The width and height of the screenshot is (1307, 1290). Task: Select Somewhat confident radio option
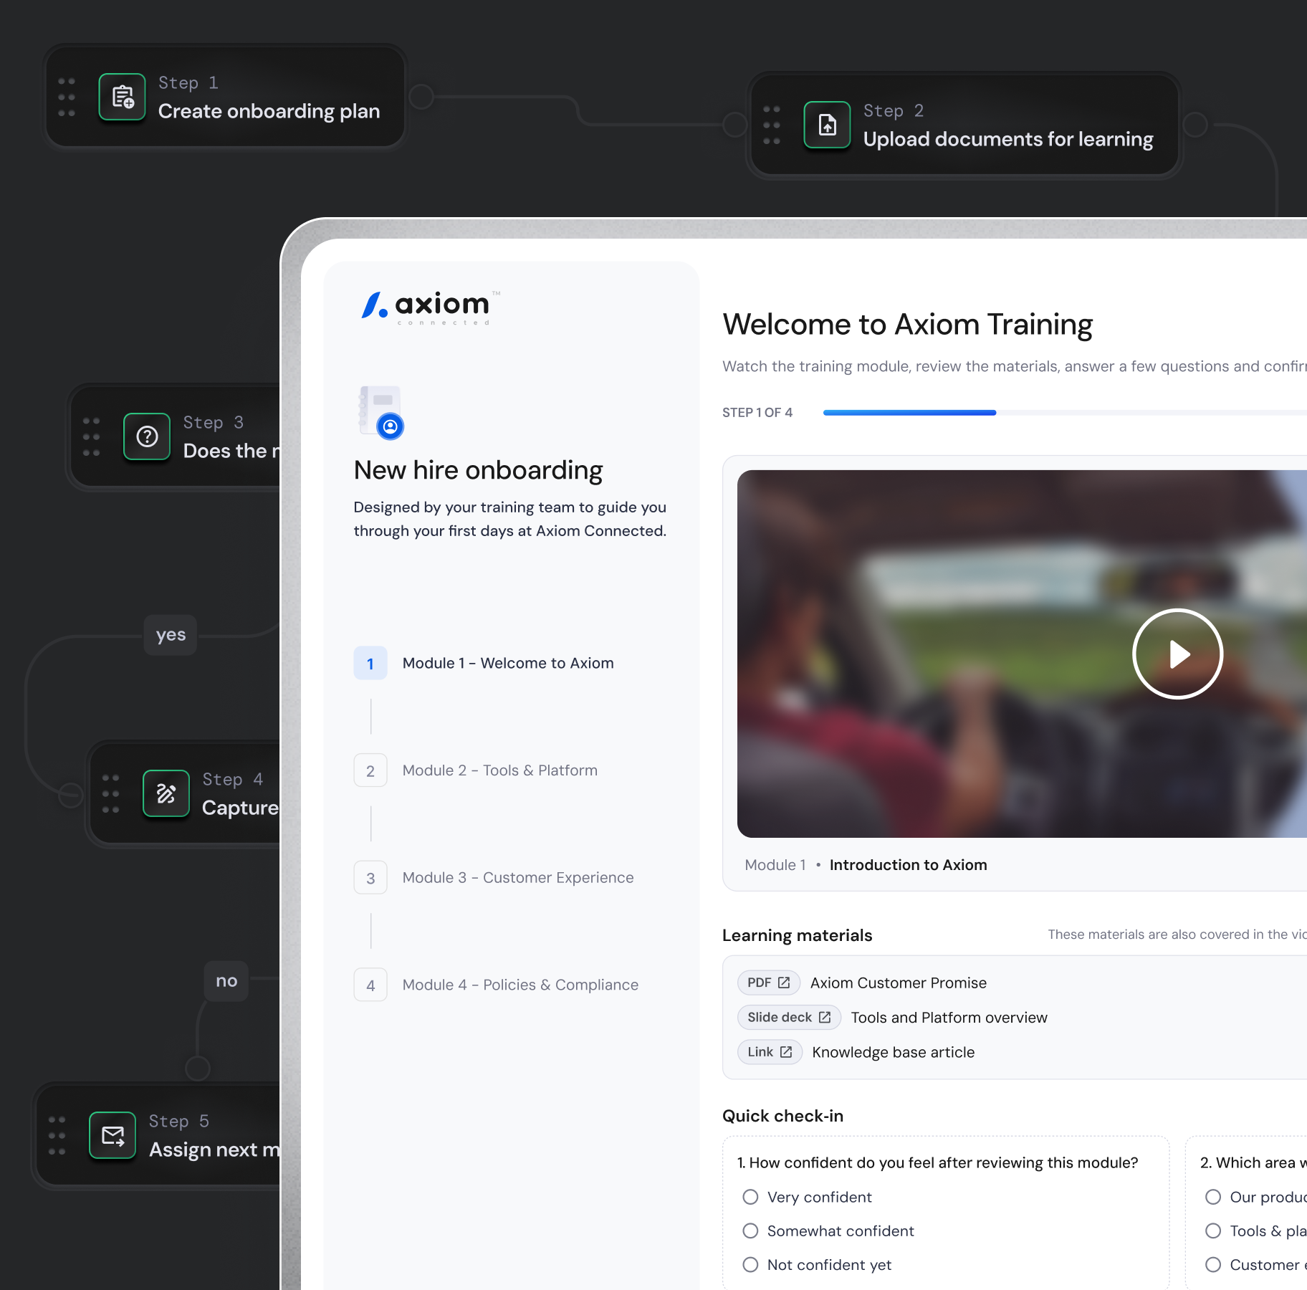click(750, 1231)
